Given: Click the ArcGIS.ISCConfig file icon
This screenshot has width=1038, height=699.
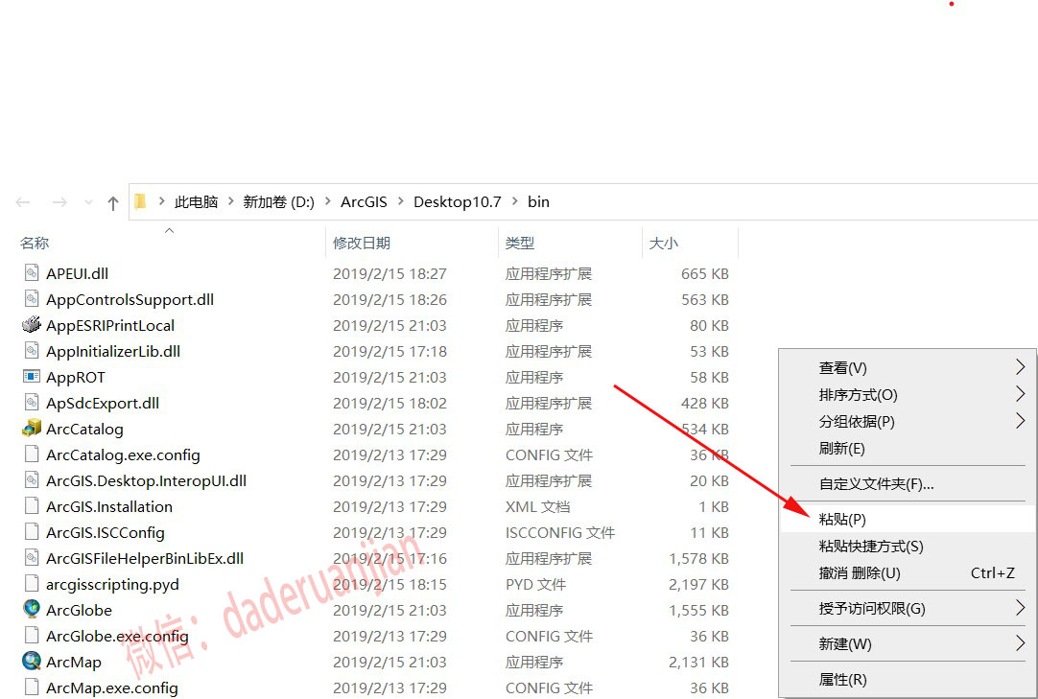Looking at the screenshot, I should pyautogui.click(x=32, y=531).
